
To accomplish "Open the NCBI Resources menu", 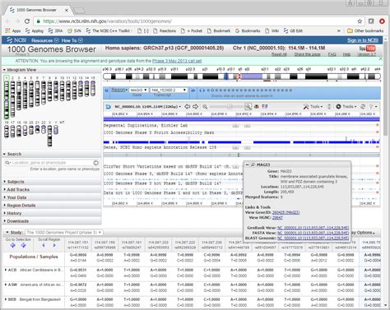I will 45,40.
